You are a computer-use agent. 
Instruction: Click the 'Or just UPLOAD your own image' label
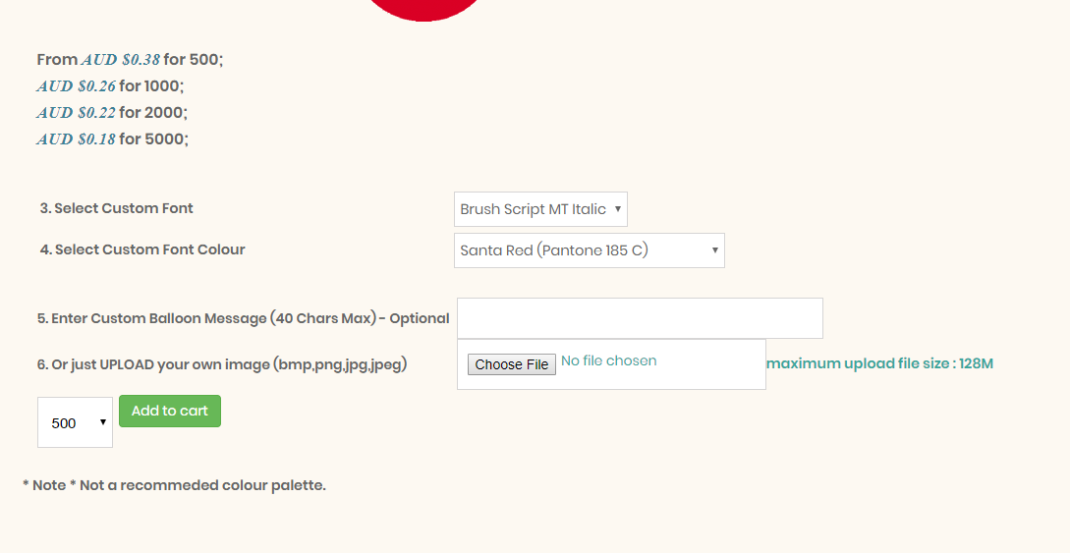pos(222,364)
